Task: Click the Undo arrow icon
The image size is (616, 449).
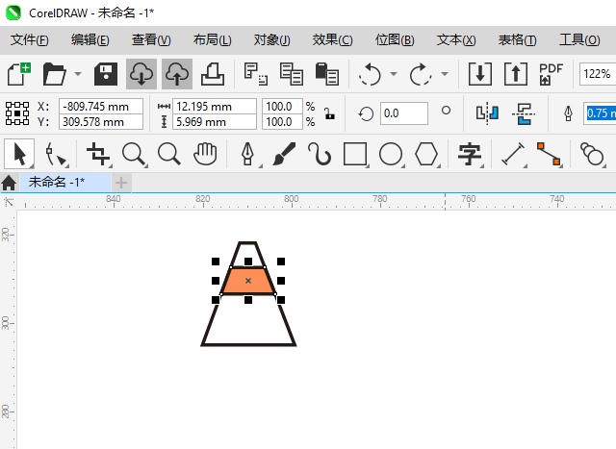Action: [x=370, y=74]
